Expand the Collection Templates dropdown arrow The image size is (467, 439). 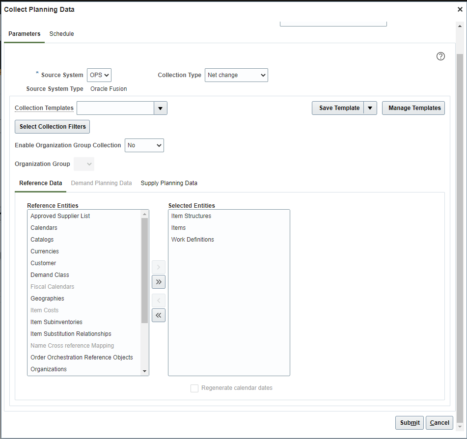(x=161, y=108)
